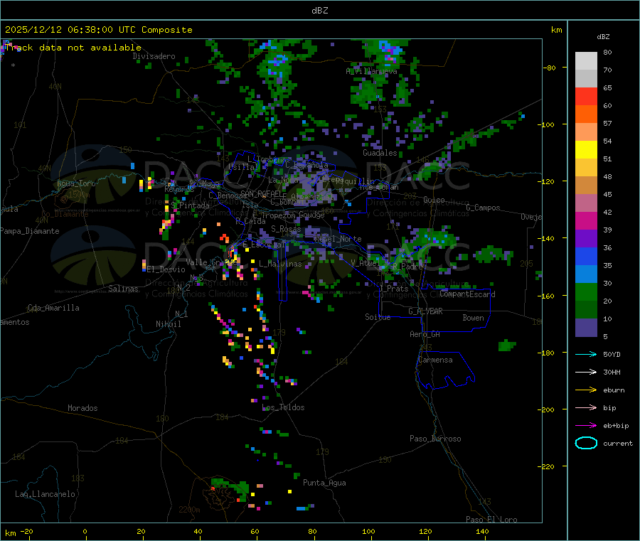640x541 pixels.
Task: Select the Soitue map label
Action: (378, 317)
